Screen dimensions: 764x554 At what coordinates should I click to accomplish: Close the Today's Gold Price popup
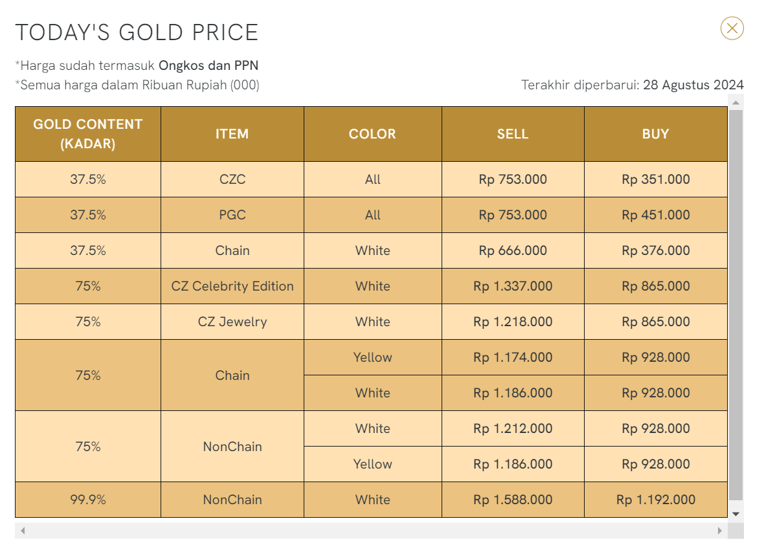pyautogui.click(x=732, y=28)
